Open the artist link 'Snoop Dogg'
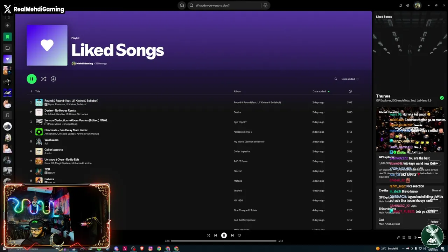Screen dimensions: 448x252 click(70, 124)
